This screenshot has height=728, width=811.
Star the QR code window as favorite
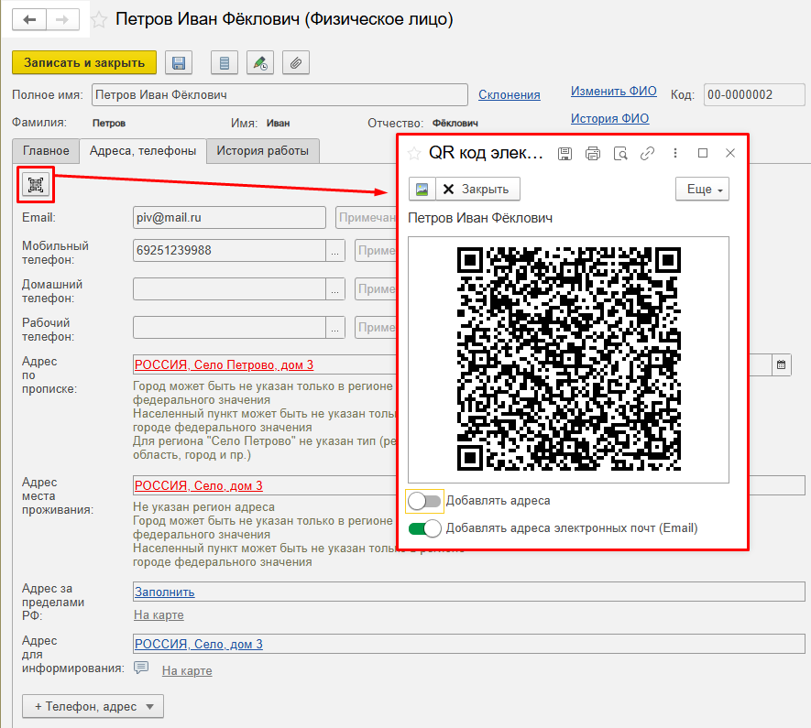(414, 154)
